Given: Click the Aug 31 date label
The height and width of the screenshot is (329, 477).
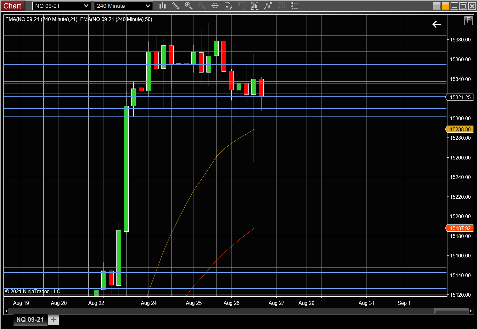Looking at the screenshot, I should [x=367, y=303].
